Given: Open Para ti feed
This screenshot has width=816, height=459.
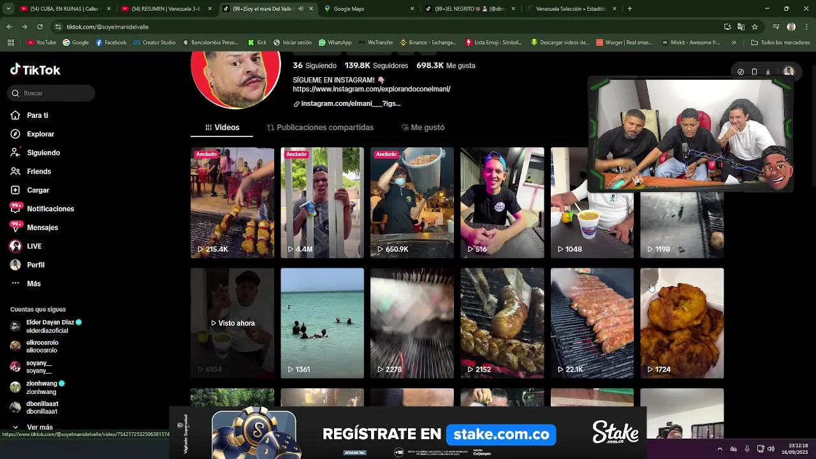Looking at the screenshot, I should 29,115.
